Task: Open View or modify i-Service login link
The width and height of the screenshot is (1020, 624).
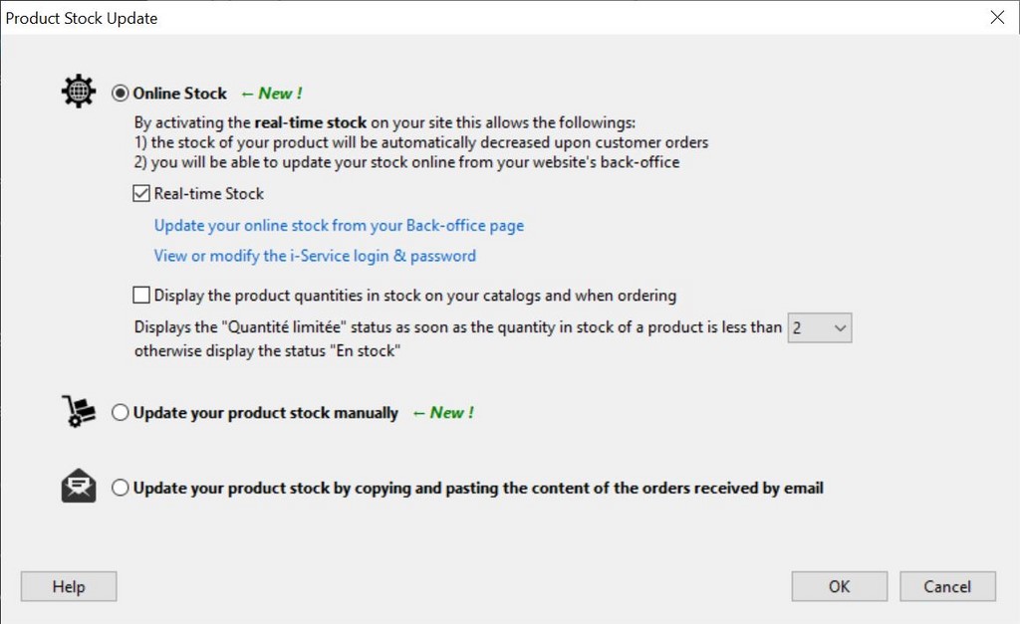Action: tap(315, 256)
